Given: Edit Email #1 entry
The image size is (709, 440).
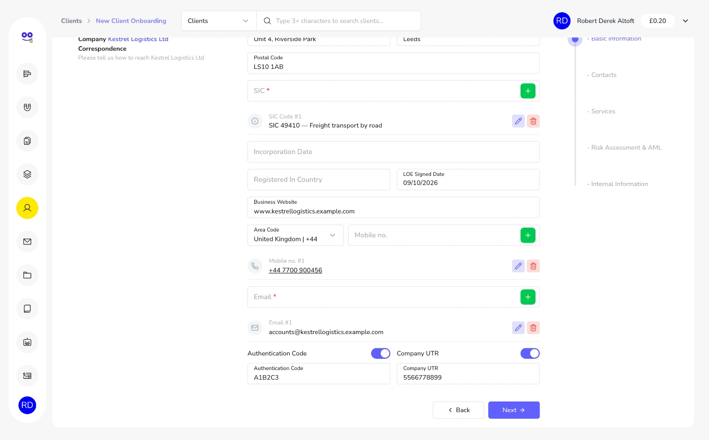Looking at the screenshot, I should (518, 328).
